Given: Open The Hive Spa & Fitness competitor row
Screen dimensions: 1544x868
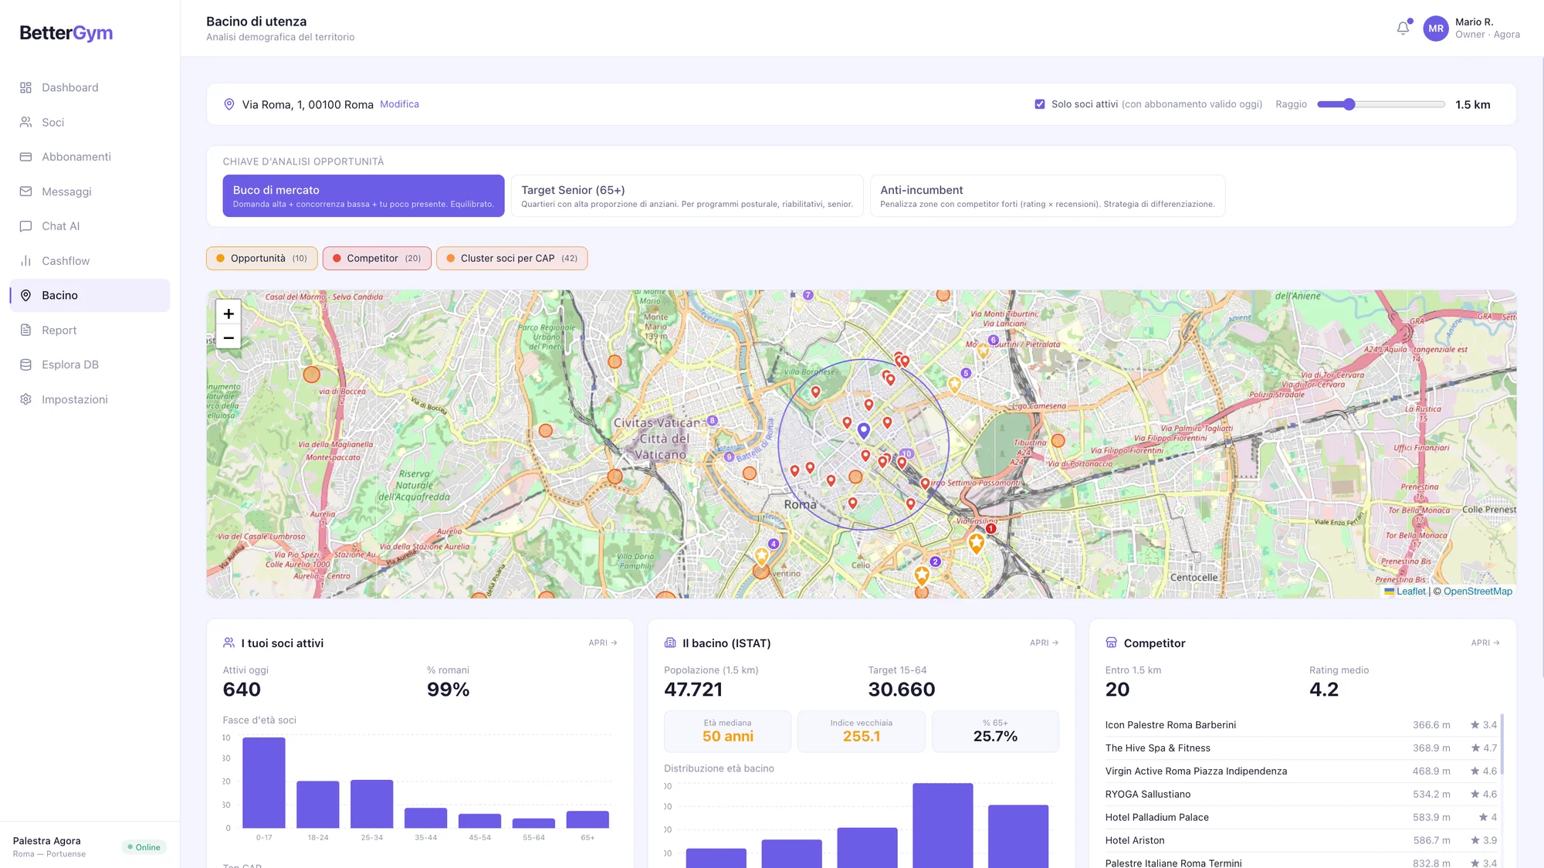Looking at the screenshot, I should [1301, 748].
